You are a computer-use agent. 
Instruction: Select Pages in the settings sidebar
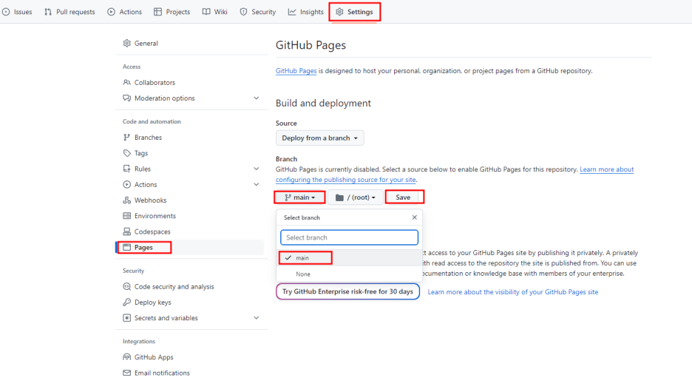point(191,247)
